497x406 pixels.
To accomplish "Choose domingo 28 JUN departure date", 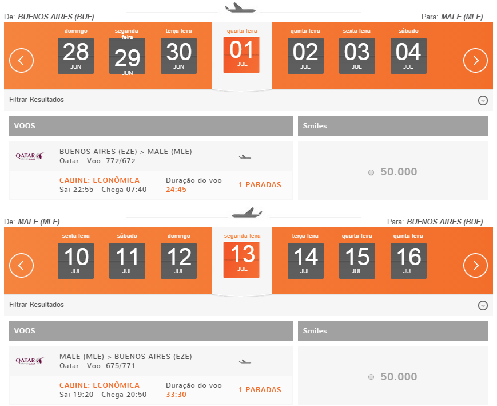I will tap(75, 56).
